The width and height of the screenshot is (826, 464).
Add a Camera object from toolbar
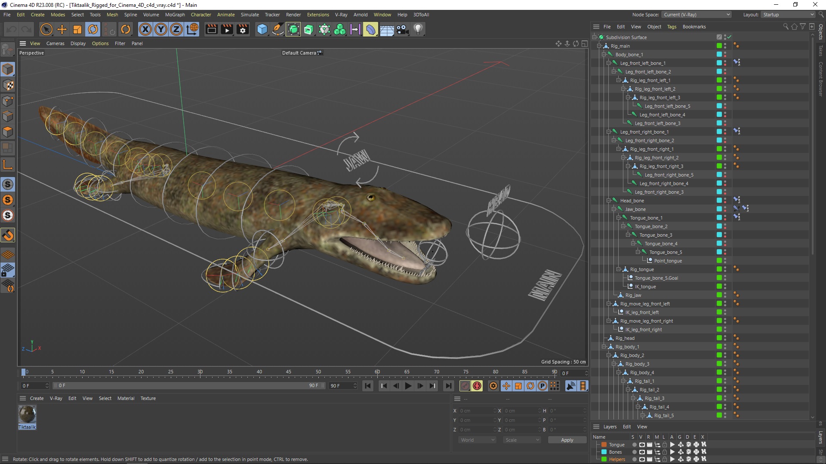pos(402,29)
